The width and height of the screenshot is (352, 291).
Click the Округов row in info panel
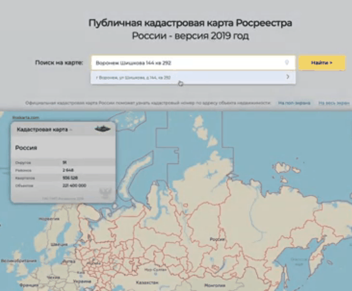click(x=62, y=163)
